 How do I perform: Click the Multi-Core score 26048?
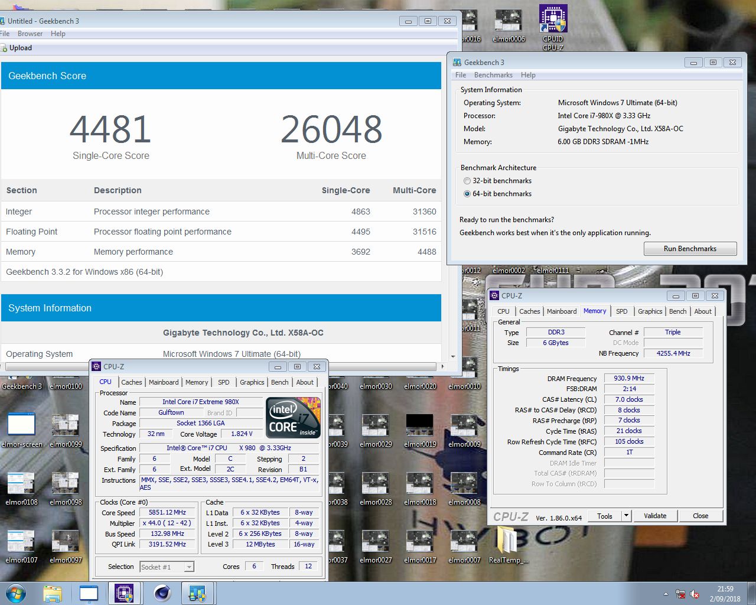click(x=331, y=129)
